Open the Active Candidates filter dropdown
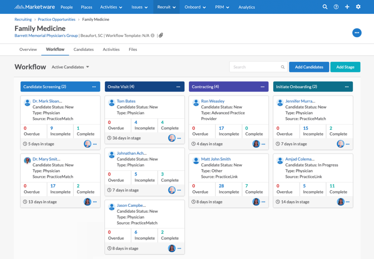The height and width of the screenshot is (259, 374). click(70, 67)
